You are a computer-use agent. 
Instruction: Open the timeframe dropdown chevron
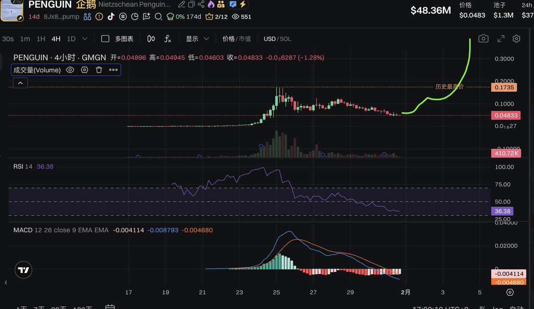point(84,39)
